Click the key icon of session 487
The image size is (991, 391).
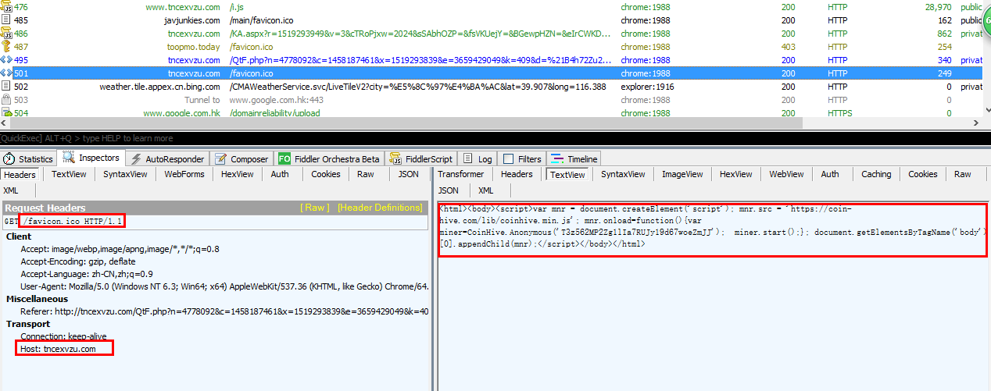coord(6,47)
